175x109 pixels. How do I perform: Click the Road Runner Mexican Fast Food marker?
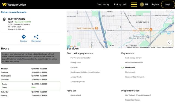coord(151,29)
